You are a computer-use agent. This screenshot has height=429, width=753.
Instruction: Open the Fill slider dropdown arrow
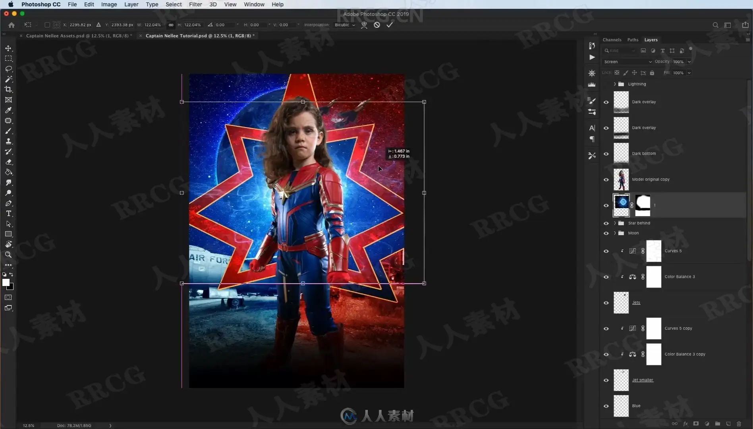click(x=689, y=73)
